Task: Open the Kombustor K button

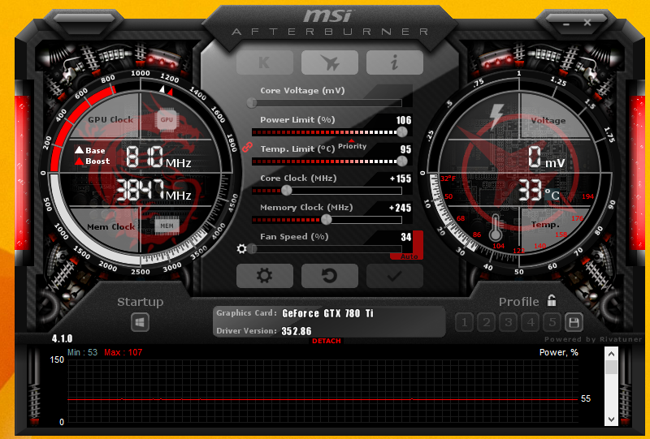Action: point(265,62)
